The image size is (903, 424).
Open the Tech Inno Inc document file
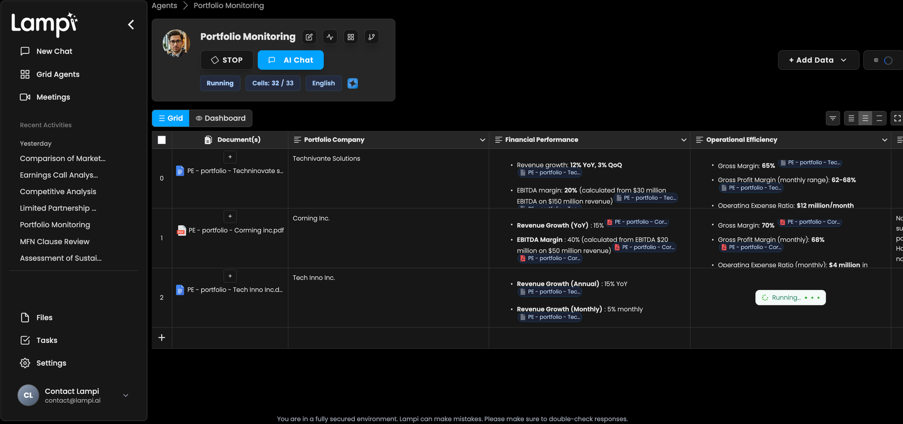230,290
